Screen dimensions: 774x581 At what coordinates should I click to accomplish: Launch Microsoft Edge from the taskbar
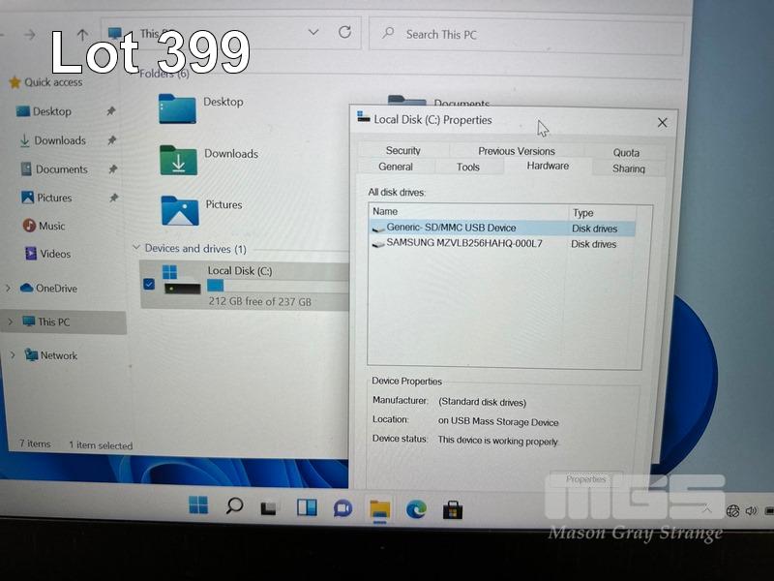[416, 508]
